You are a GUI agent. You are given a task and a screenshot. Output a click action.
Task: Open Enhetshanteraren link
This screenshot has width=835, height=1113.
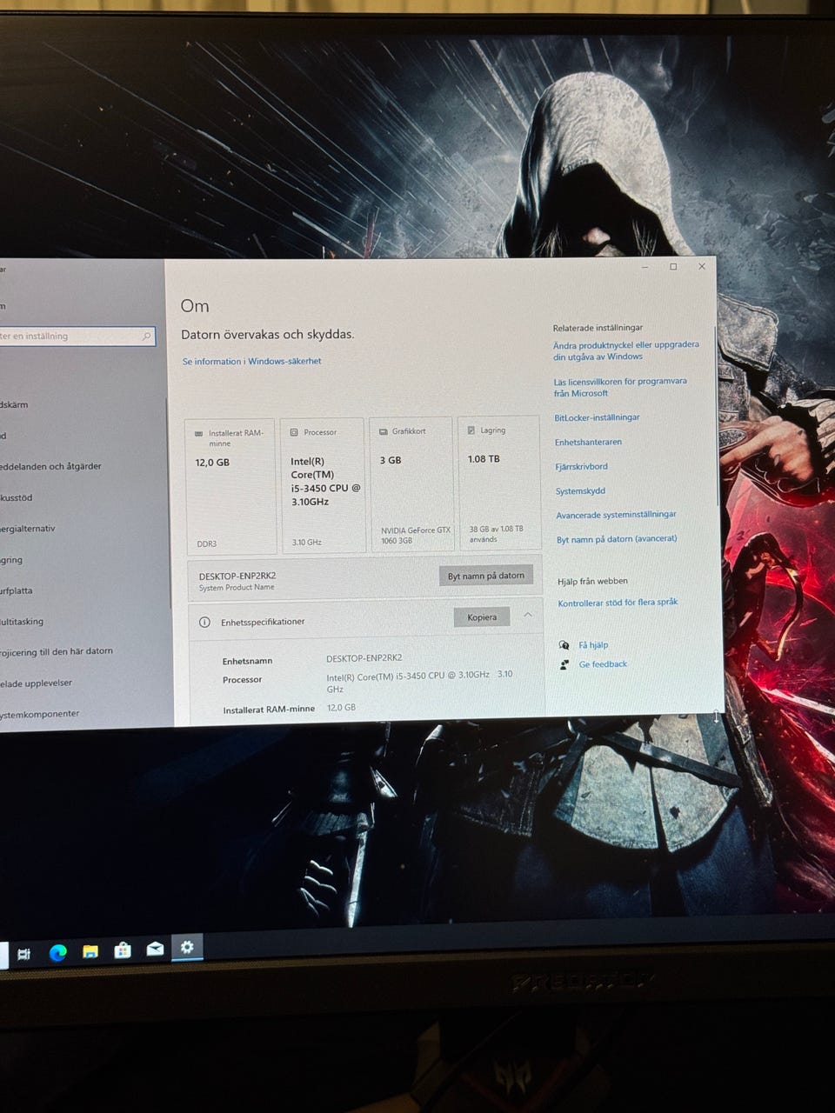589,442
